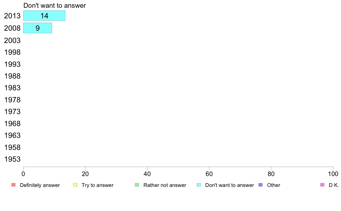Select the red Definitely answer legend swatch
Image resolution: width=341 pixels, height=211 pixels.
(13, 185)
